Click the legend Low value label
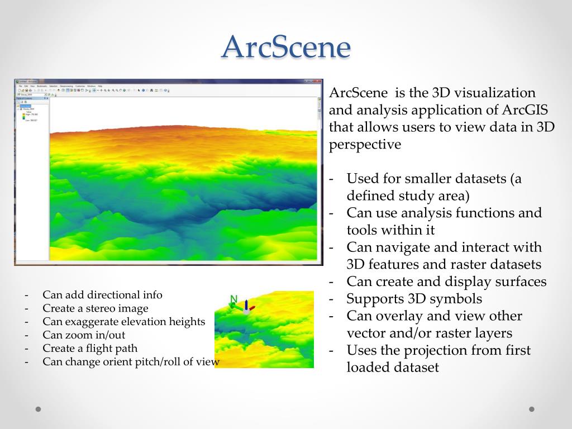The image size is (572, 429). (x=31, y=121)
